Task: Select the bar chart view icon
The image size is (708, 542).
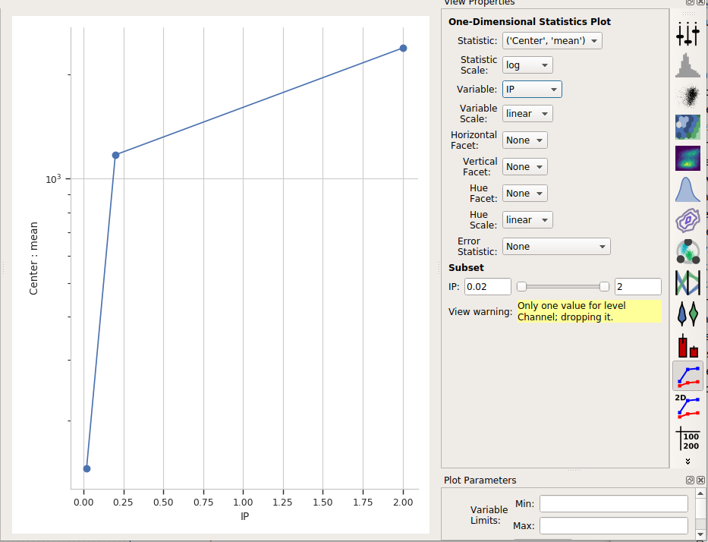Action: click(688, 345)
